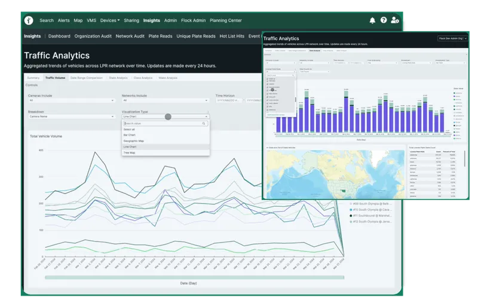Collapse the Visualization Type dropdown
This screenshot has width=478, height=307.
(x=166, y=116)
